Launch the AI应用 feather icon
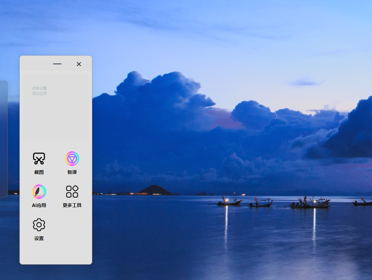The width and height of the screenshot is (372, 280). 39,192
